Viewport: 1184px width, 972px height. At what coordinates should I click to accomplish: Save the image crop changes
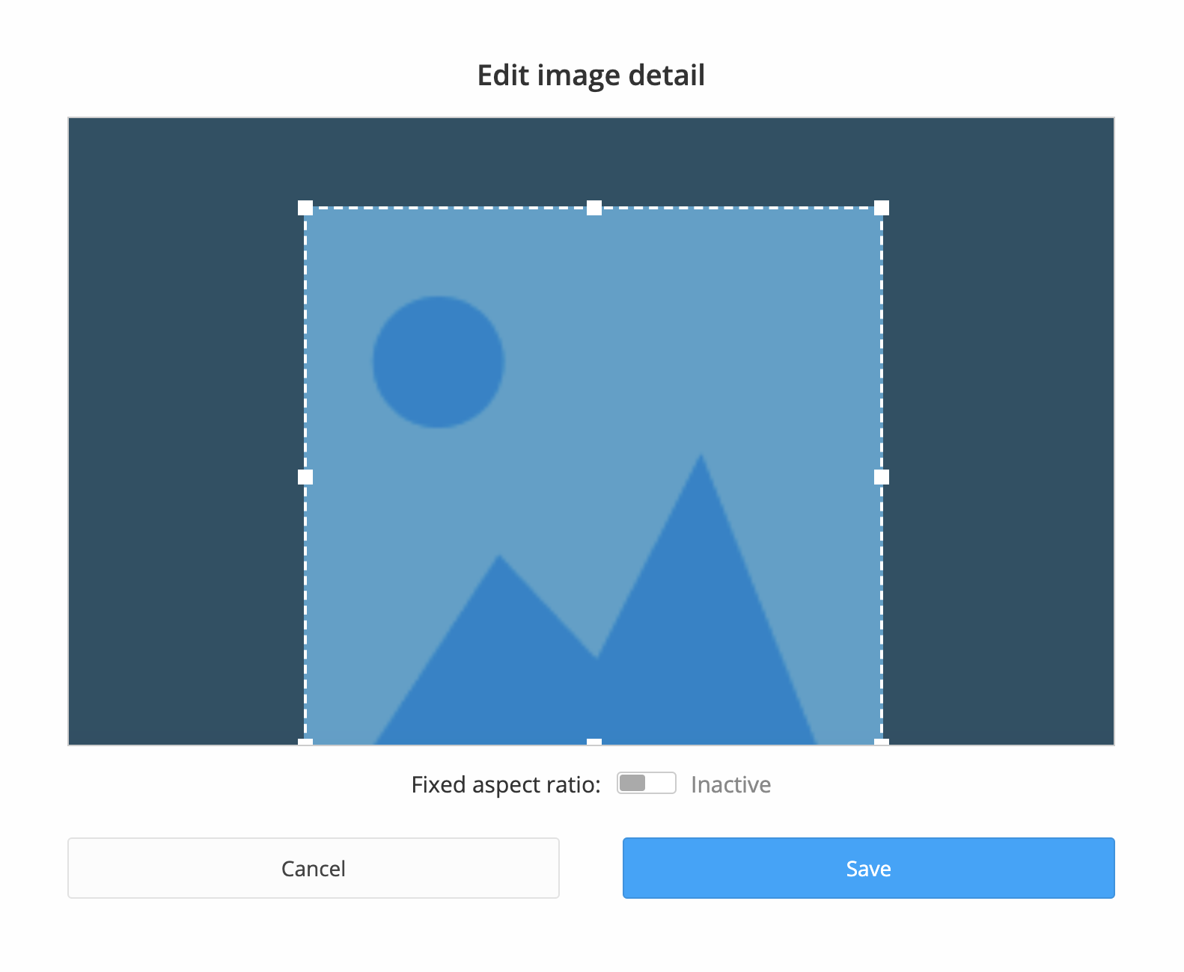(868, 868)
